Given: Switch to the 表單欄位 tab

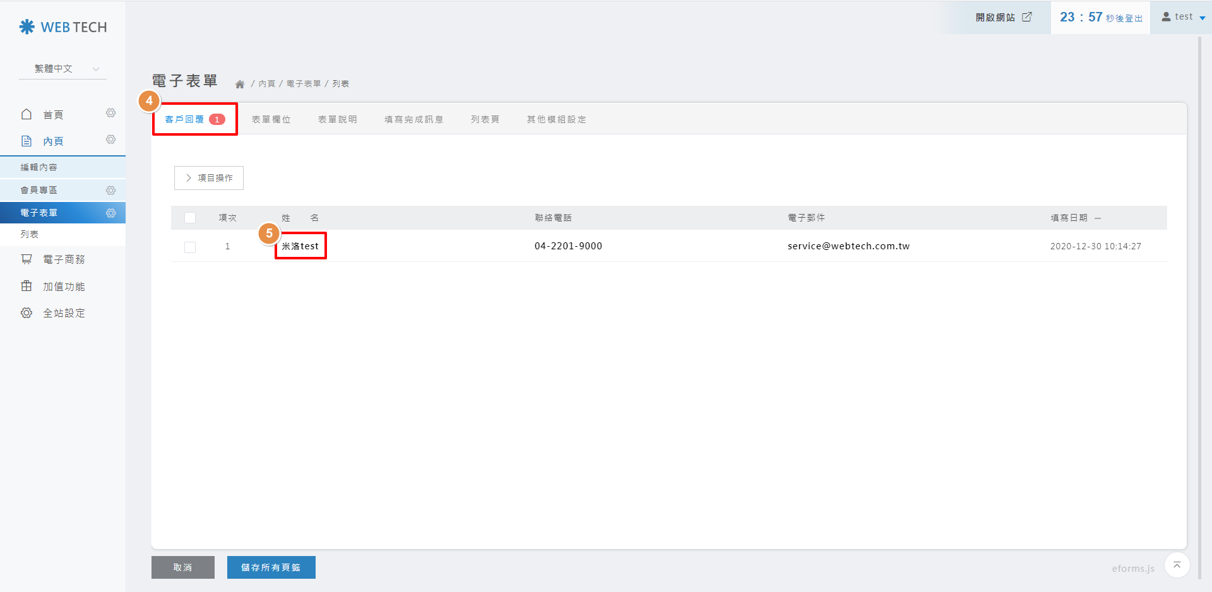Looking at the screenshot, I should [x=271, y=119].
